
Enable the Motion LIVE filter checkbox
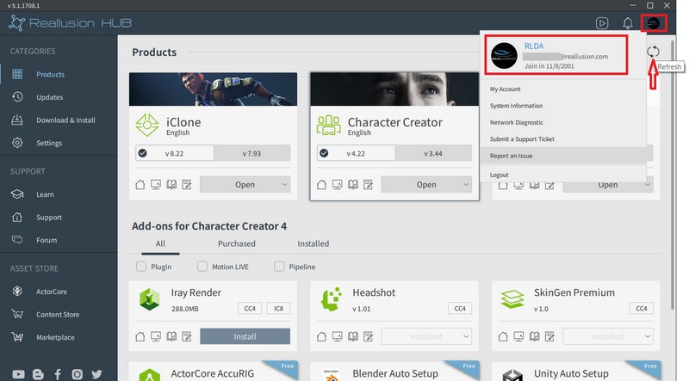point(202,267)
